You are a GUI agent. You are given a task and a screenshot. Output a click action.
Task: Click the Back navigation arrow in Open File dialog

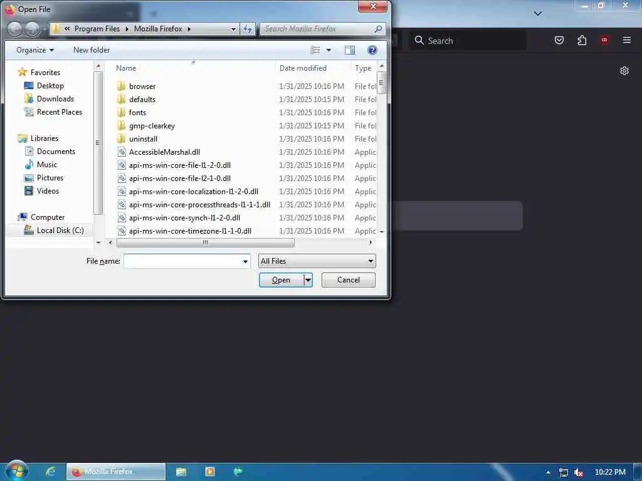point(15,29)
